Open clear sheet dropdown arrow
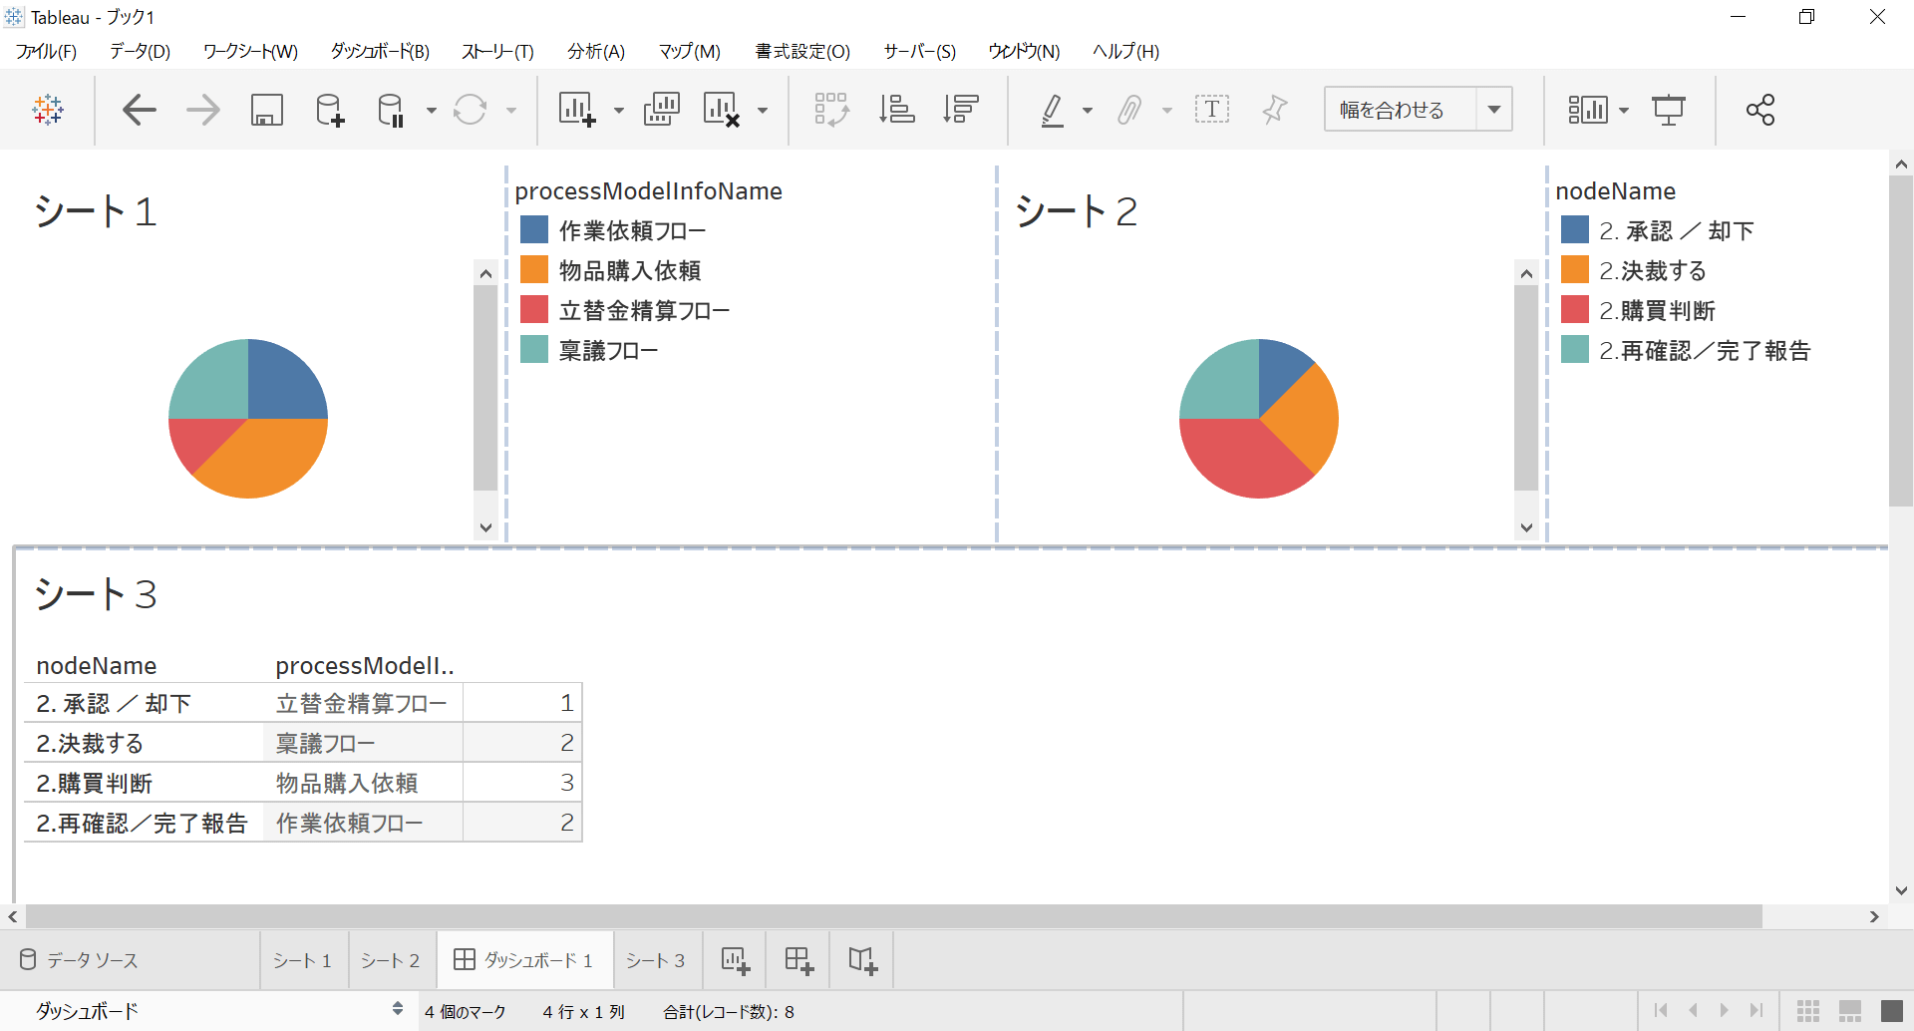The width and height of the screenshot is (1914, 1031). (763, 110)
